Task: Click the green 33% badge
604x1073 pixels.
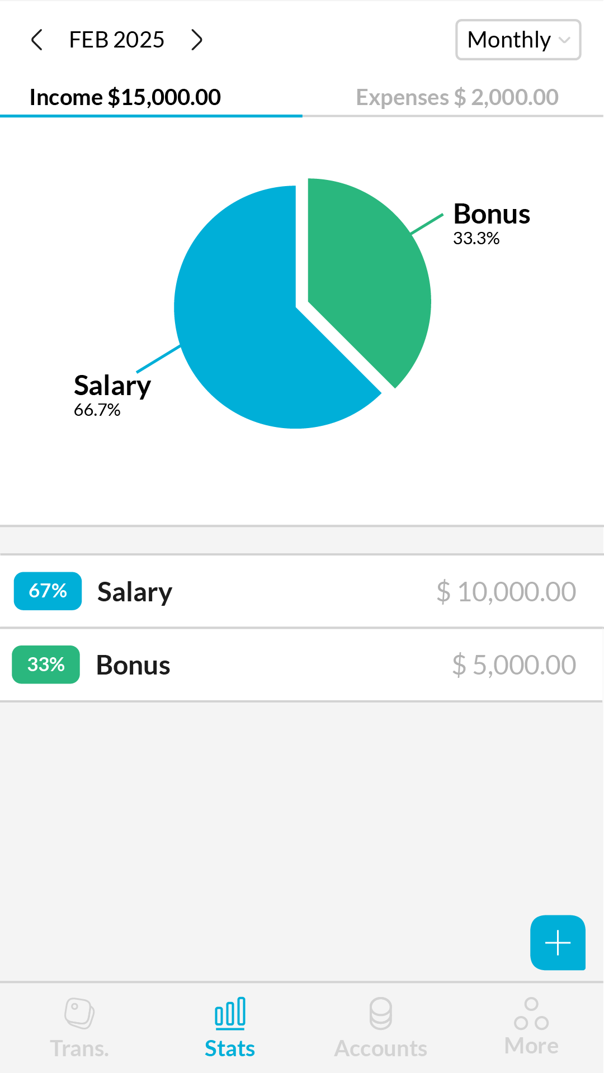Action: tap(46, 664)
